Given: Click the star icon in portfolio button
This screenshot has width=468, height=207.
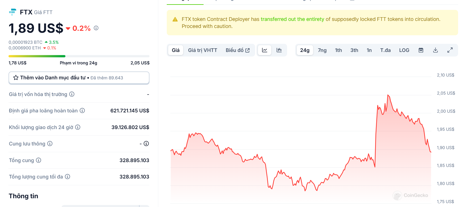Looking at the screenshot, I should (16, 78).
